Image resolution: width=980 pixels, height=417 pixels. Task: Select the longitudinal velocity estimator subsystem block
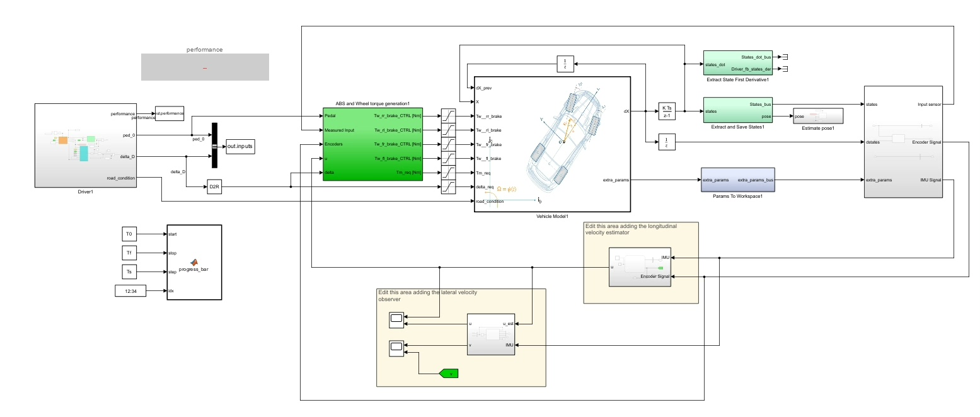(640, 267)
